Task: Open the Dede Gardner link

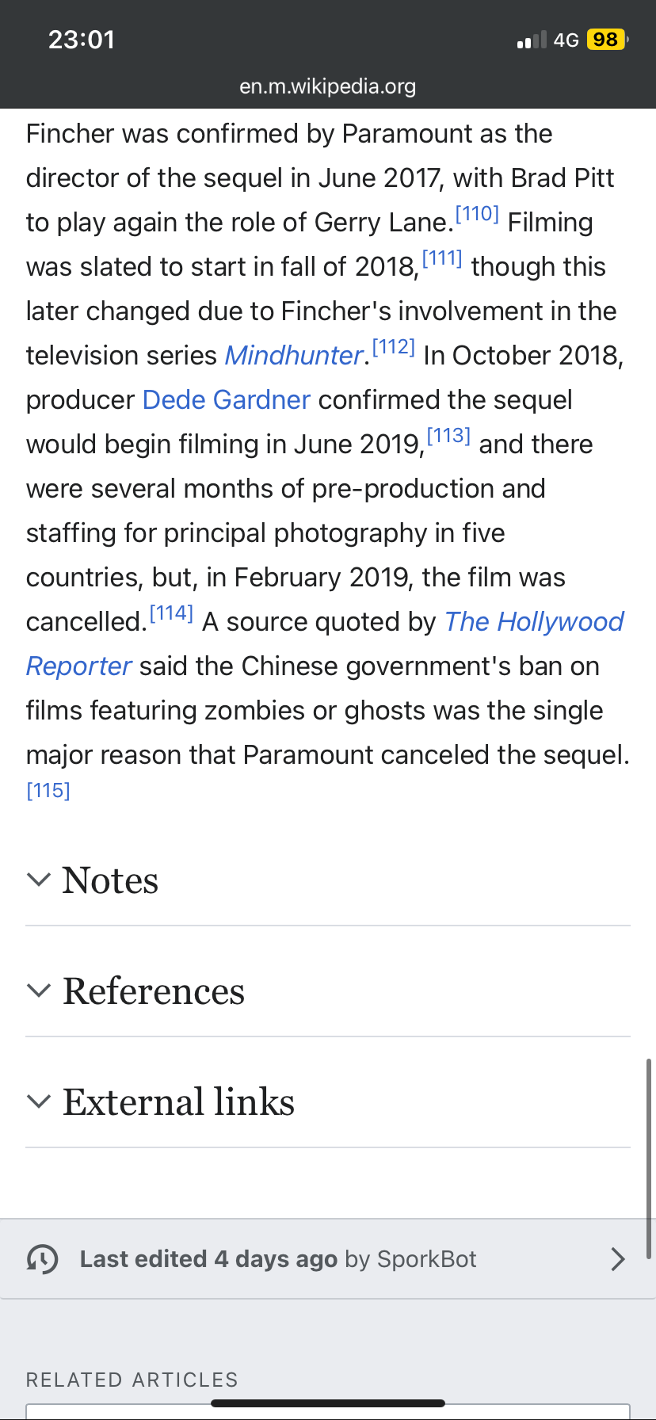Action: tap(227, 399)
